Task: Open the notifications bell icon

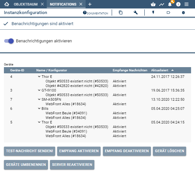Action: tap(170, 4)
